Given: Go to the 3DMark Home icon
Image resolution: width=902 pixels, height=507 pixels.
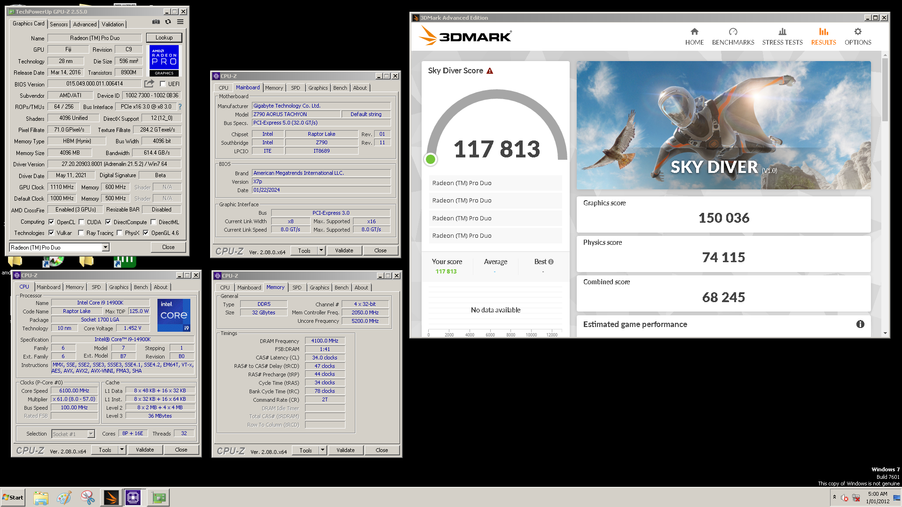Looking at the screenshot, I should [694, 31].
